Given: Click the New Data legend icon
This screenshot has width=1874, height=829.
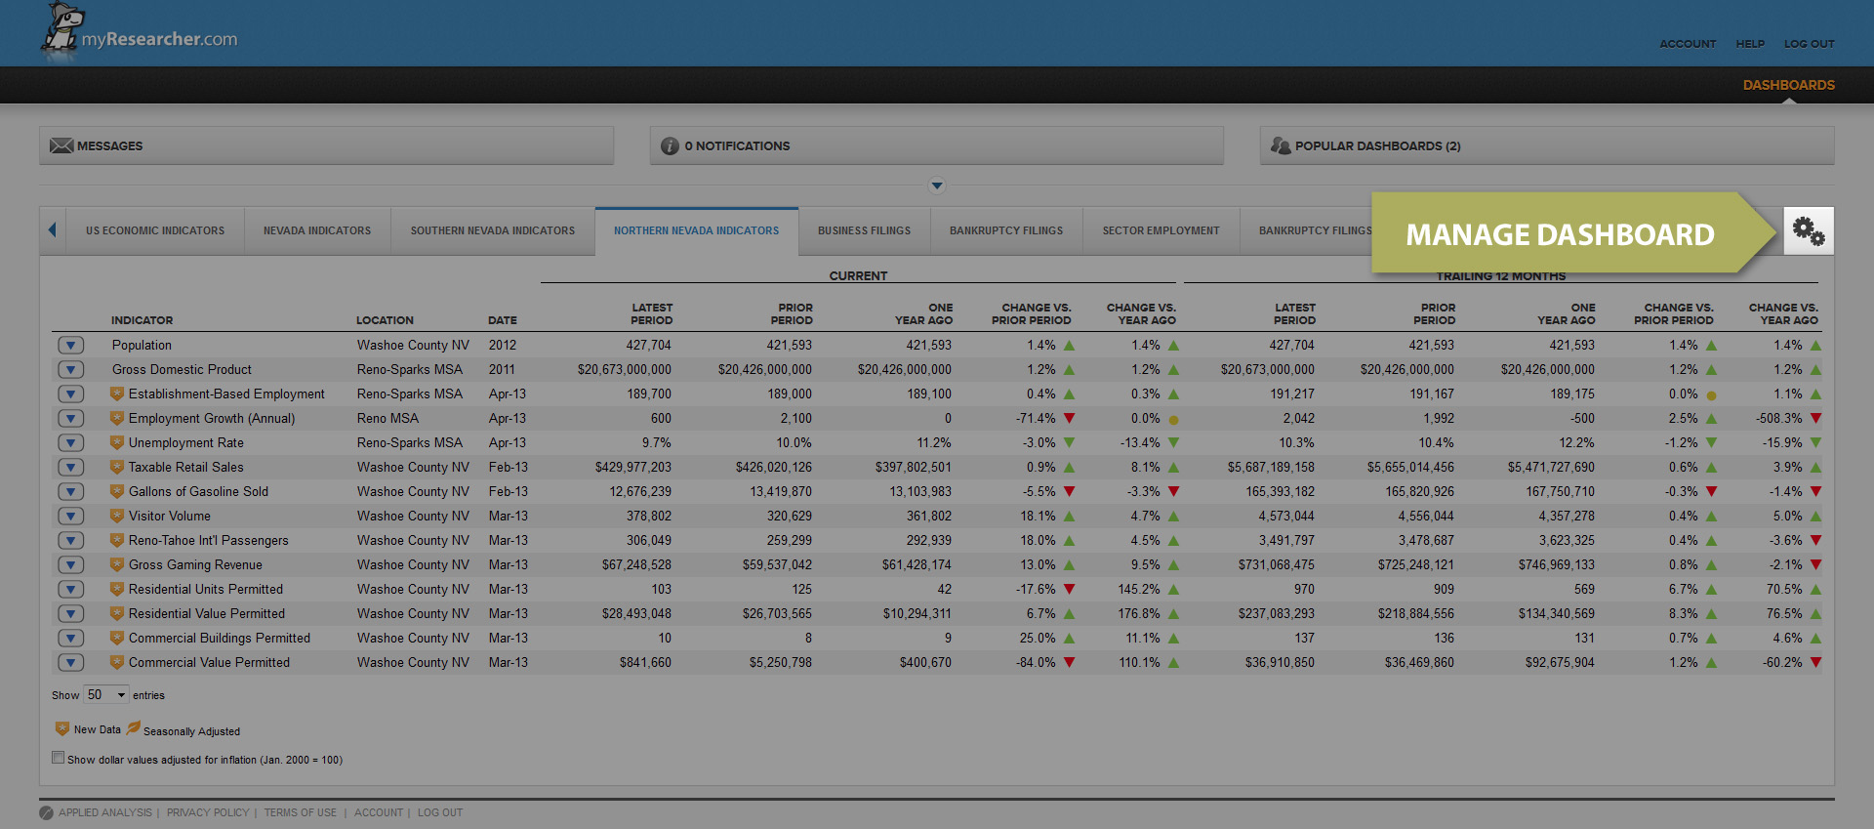Looking at the screenshot, I should 62,728.
